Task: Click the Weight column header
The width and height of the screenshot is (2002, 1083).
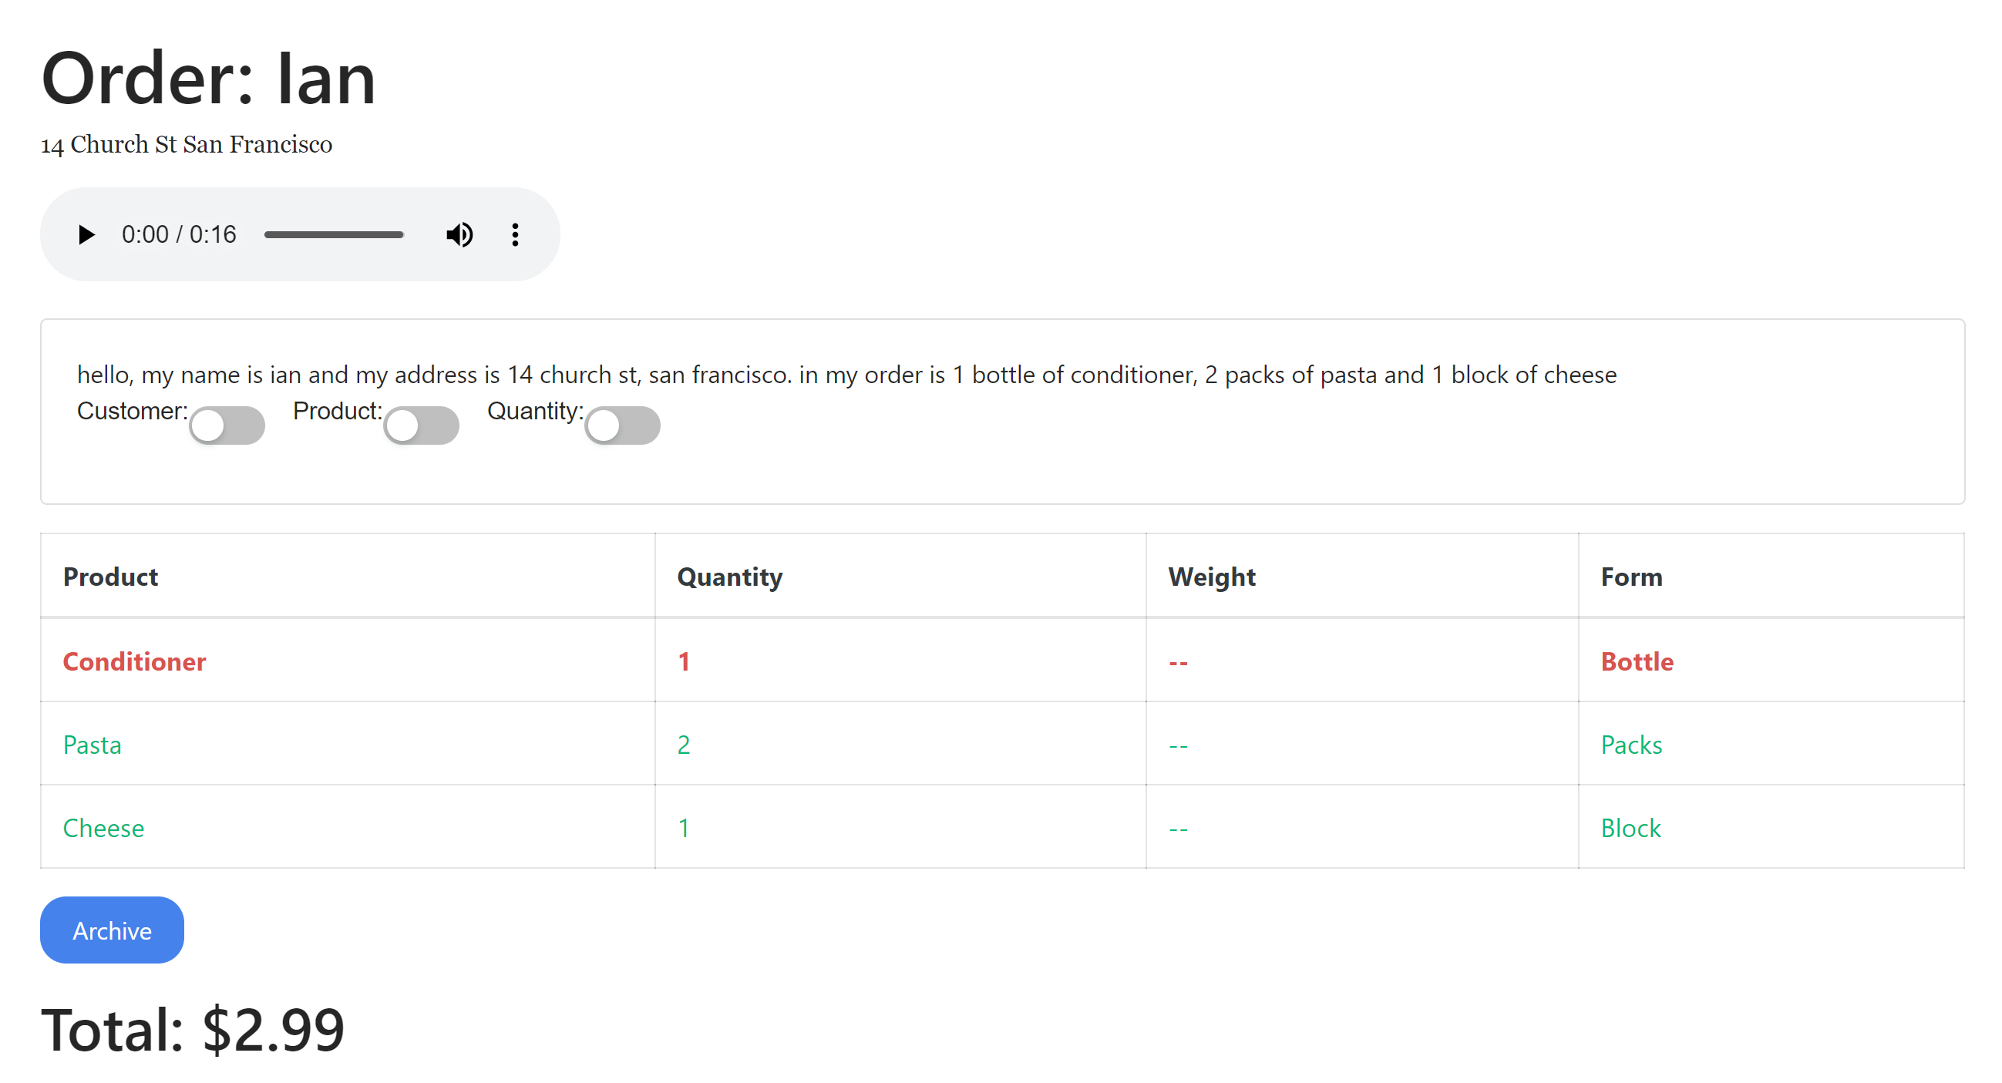Action: coord(1212,577)
